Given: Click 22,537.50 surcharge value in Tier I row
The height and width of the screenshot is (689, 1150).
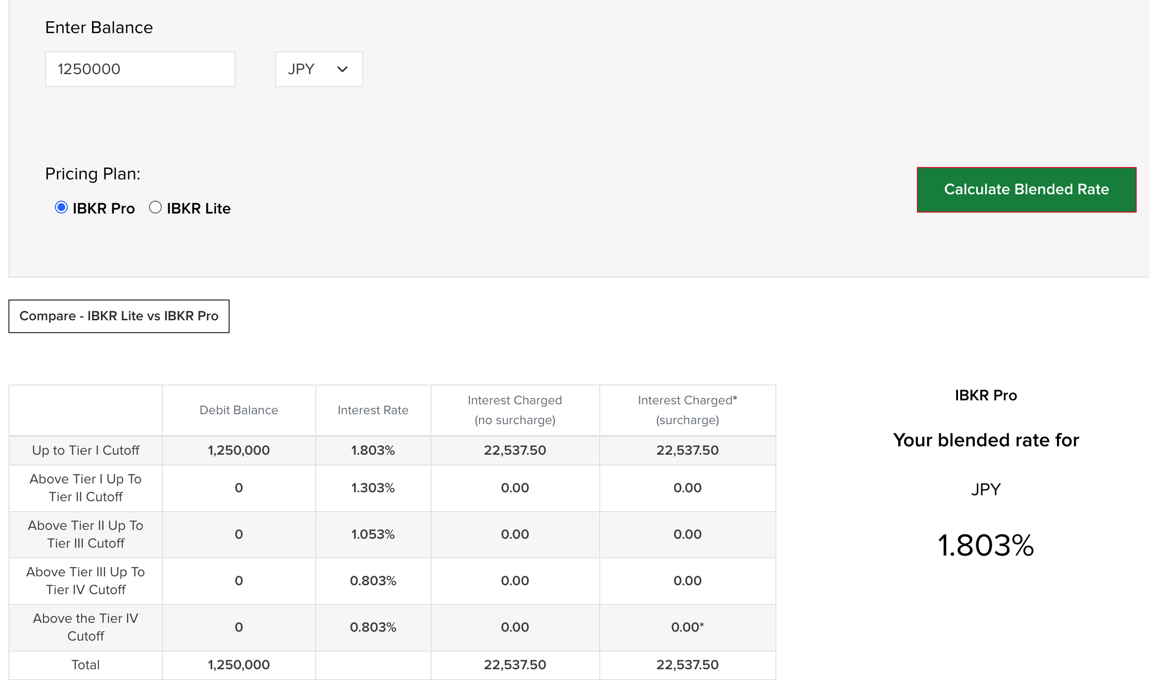Looking at the screenshot, I should click(687, 450).
